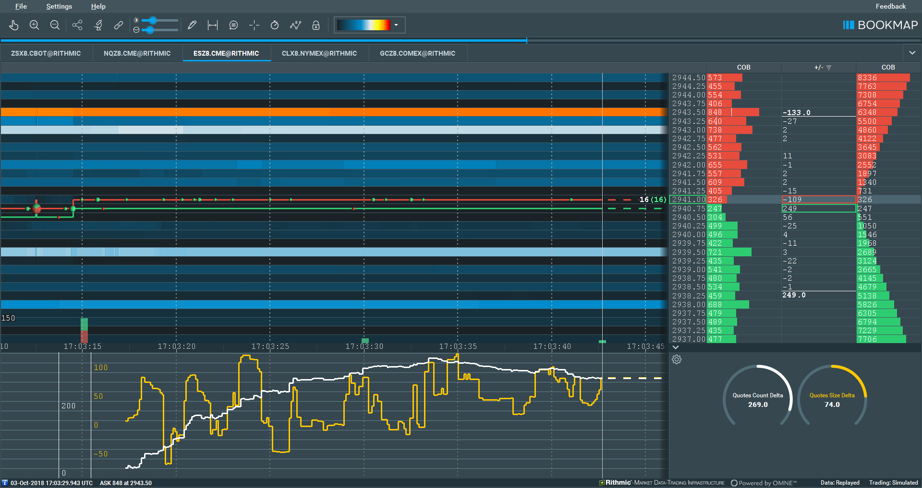Select the horizontal measure tool
This screenshot has width=922, height=488.
[212, 25]
